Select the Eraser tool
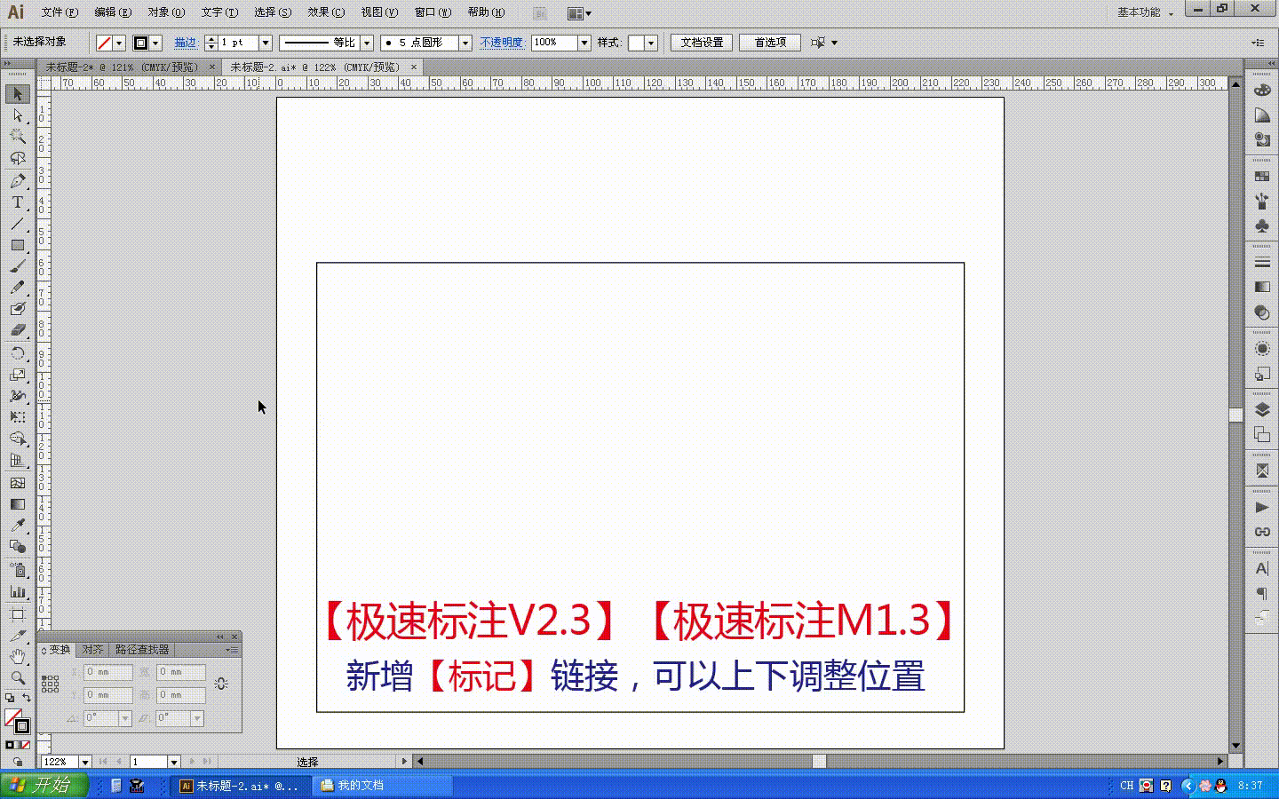 [17, 330]
